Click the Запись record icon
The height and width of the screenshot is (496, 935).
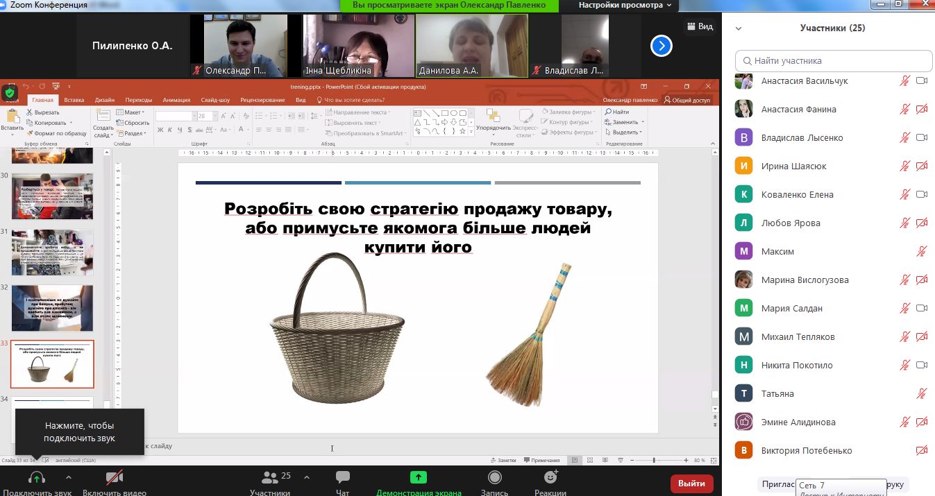[x=494, y=478]
